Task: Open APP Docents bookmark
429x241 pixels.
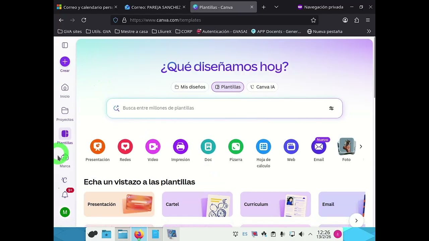Action: pos(276,31)
